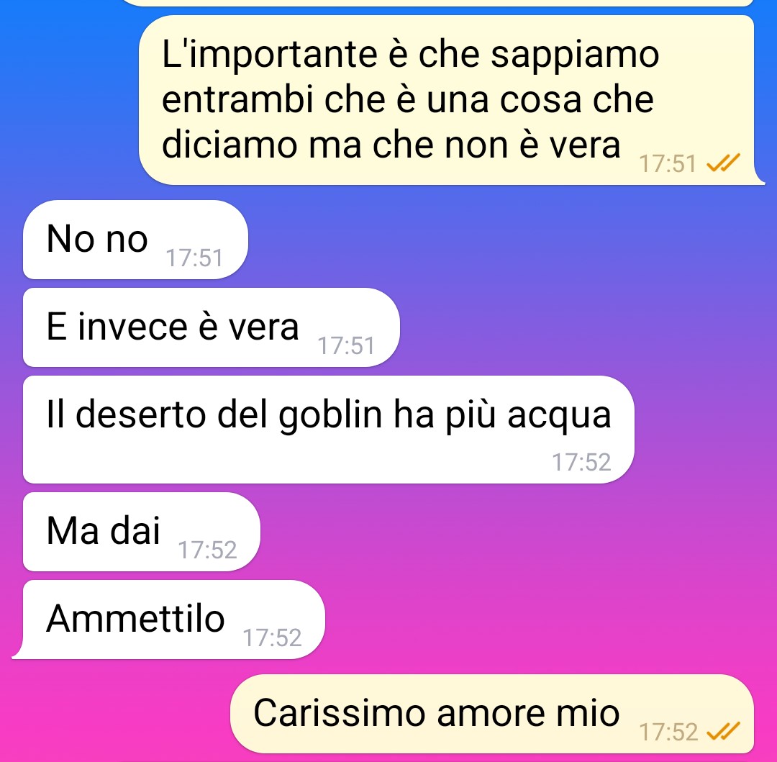The width and height of the screenshot is (777, 762).
Task: Click the 17:52 timestamp in the goblin message
Action: point(581,462)
